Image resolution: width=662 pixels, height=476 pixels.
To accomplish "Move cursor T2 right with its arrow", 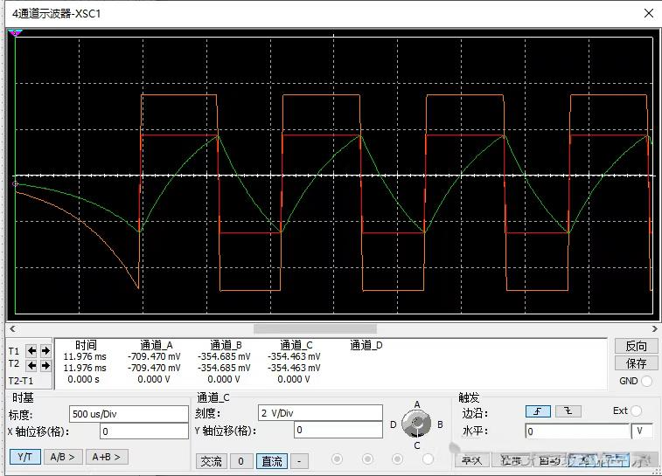I will [45, 365].
